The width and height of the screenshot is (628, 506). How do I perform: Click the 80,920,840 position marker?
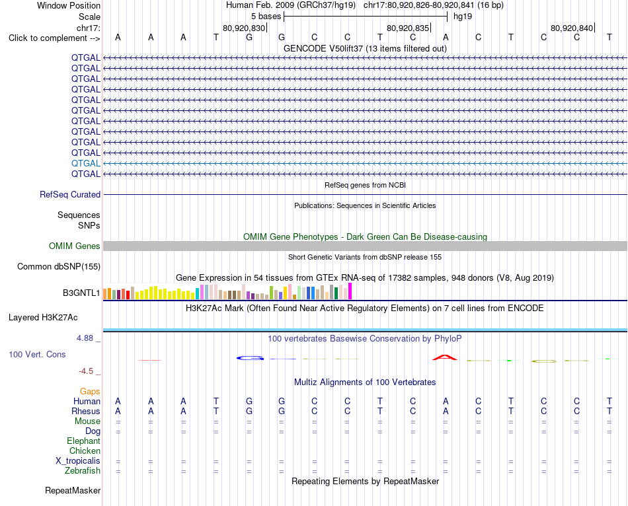[x=572, y=28]
